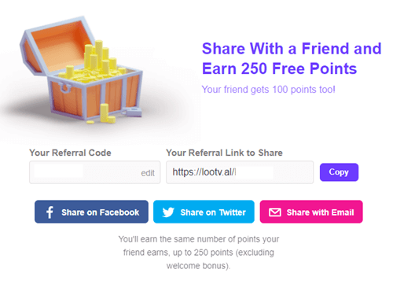The height and width of the screenshot is (288, 393).
Task: Click the points disclaimer text at the bottom
Action: (199, 253)
